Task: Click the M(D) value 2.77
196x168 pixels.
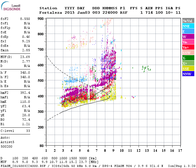Action: tap(26, 62)
